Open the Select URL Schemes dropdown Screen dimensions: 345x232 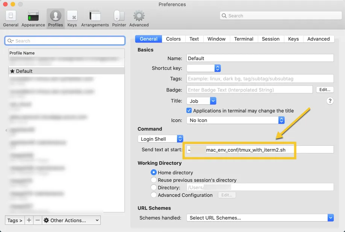tap(260, 218)
